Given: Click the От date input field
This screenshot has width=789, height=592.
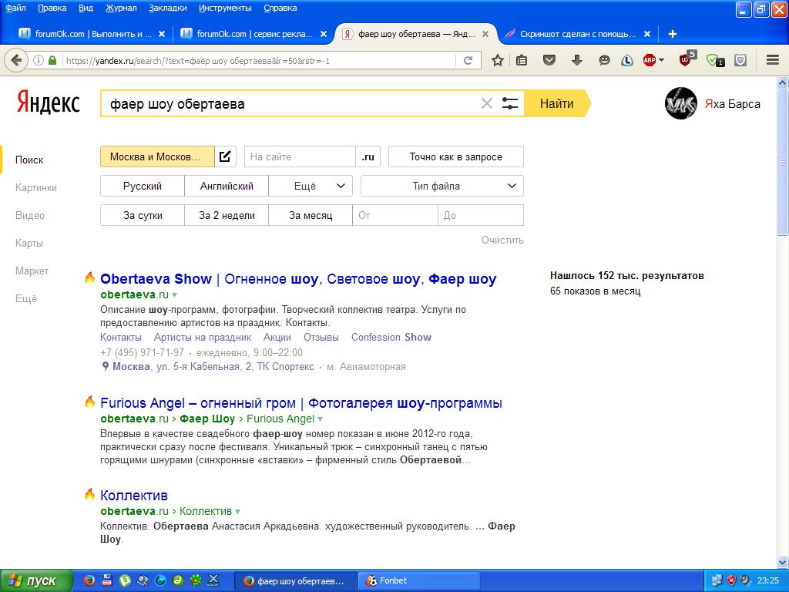Looking at the screenshot, I should coord(395,215).
